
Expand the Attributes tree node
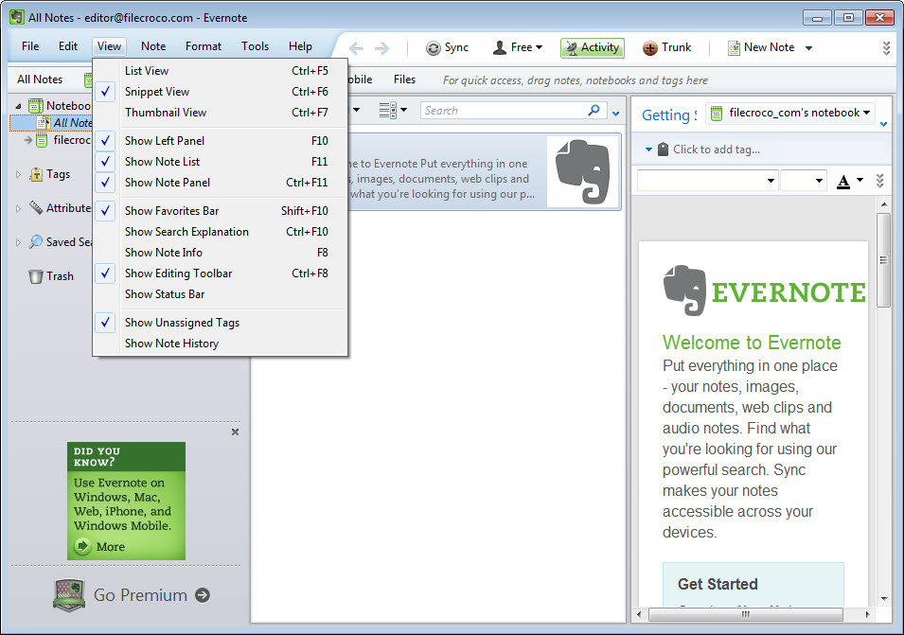point(18,208)
